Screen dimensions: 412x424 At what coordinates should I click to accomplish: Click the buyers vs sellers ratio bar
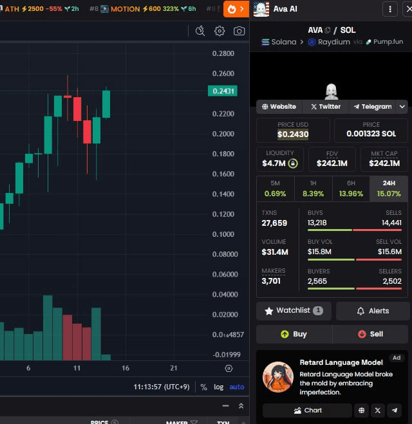click(354, 288)
